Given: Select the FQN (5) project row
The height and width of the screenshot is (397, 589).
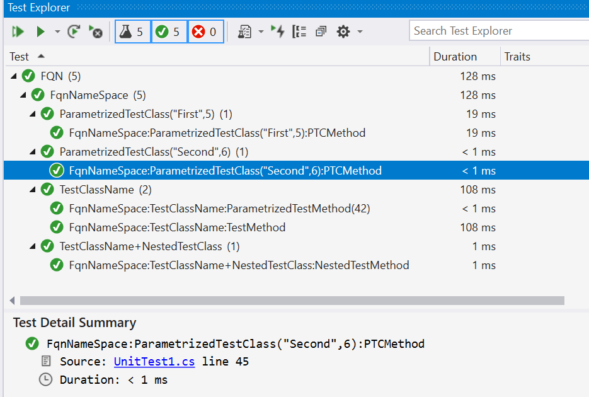Looking at the screenshot, I should pyautogui.click(x=296, y=76).
